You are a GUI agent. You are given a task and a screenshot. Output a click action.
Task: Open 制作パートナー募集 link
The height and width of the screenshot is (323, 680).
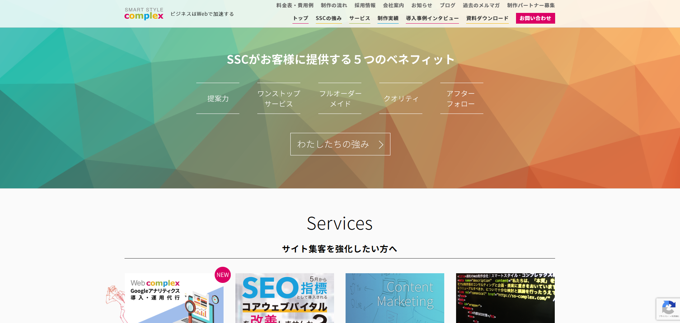(x=531, y=5)
